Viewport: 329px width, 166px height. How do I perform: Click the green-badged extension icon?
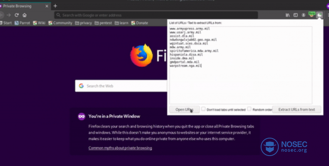[x=312, y=15]
